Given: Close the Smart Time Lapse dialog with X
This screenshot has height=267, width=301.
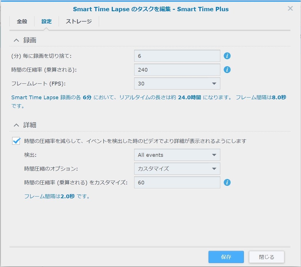Looking at the screenshot, I should click(x=290, y=9).
